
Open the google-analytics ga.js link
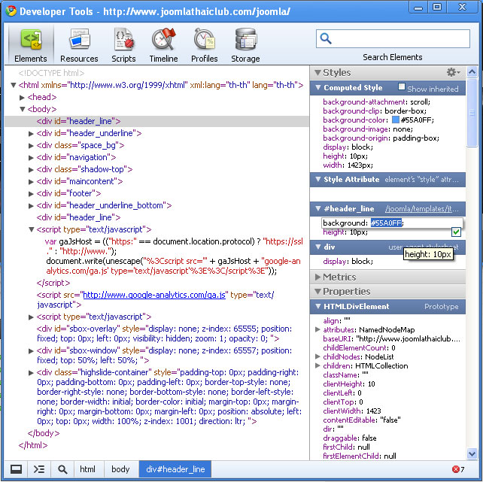[154, 295]
